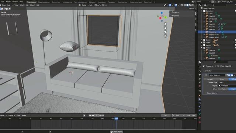
Task: Click the modifier name field BTool_Cube.012
Action: (x=216, y=75)
